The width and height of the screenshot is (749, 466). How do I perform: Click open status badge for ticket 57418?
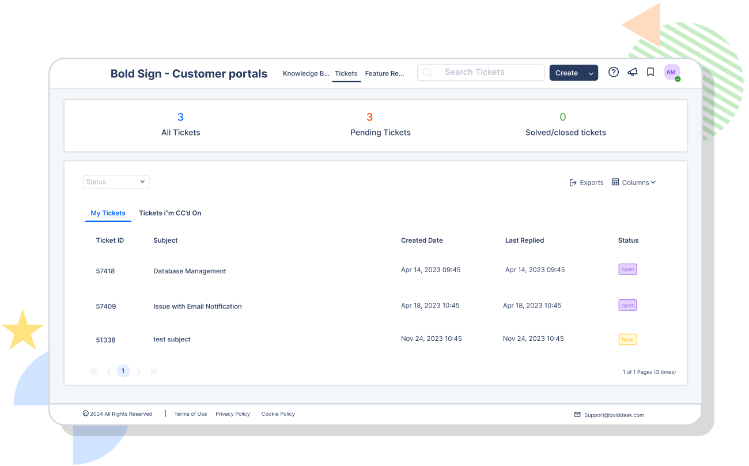click(x=628, y=269)
